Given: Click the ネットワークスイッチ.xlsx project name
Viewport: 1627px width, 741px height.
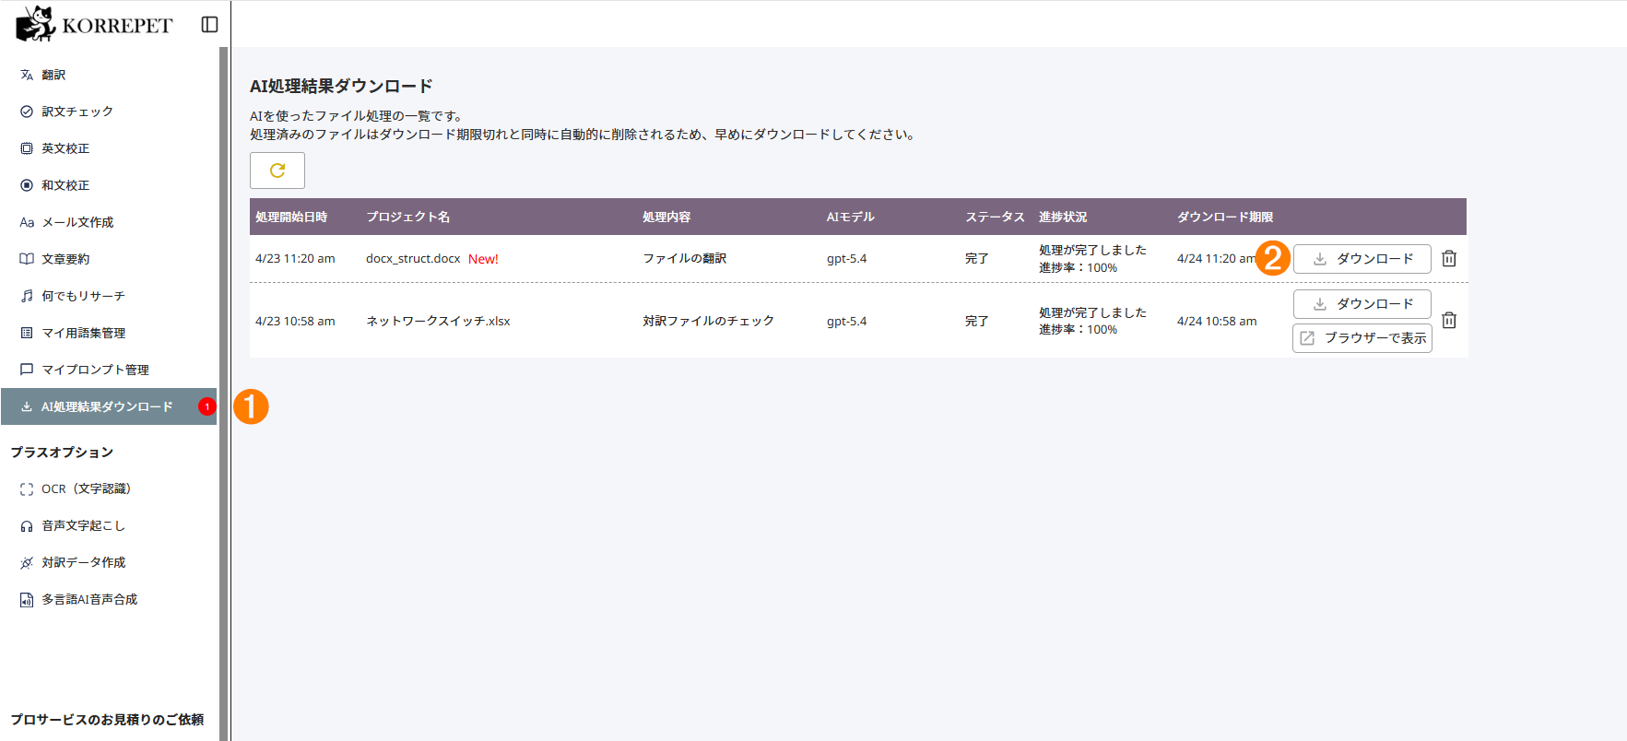Looking at the screenshot, I should click(438, 322).
